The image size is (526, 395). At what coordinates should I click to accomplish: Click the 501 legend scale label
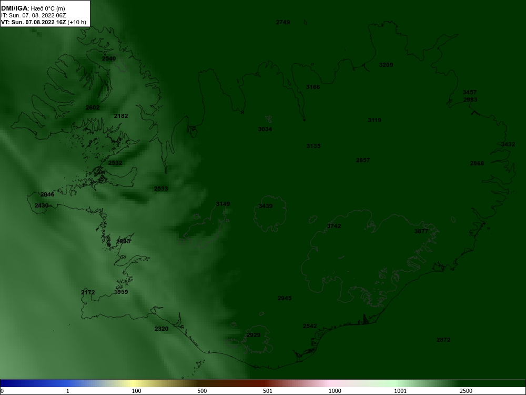(268, 391)
